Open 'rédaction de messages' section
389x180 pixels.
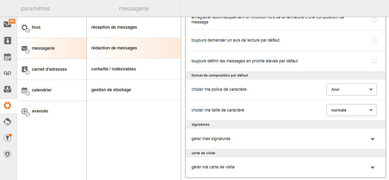134,48
